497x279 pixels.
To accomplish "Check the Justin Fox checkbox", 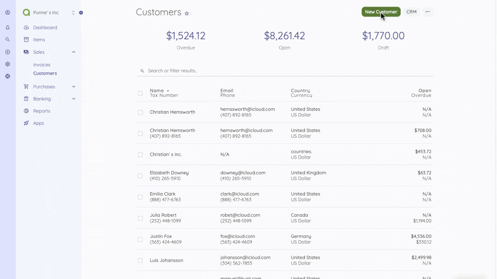I will [x=140, y=239].
